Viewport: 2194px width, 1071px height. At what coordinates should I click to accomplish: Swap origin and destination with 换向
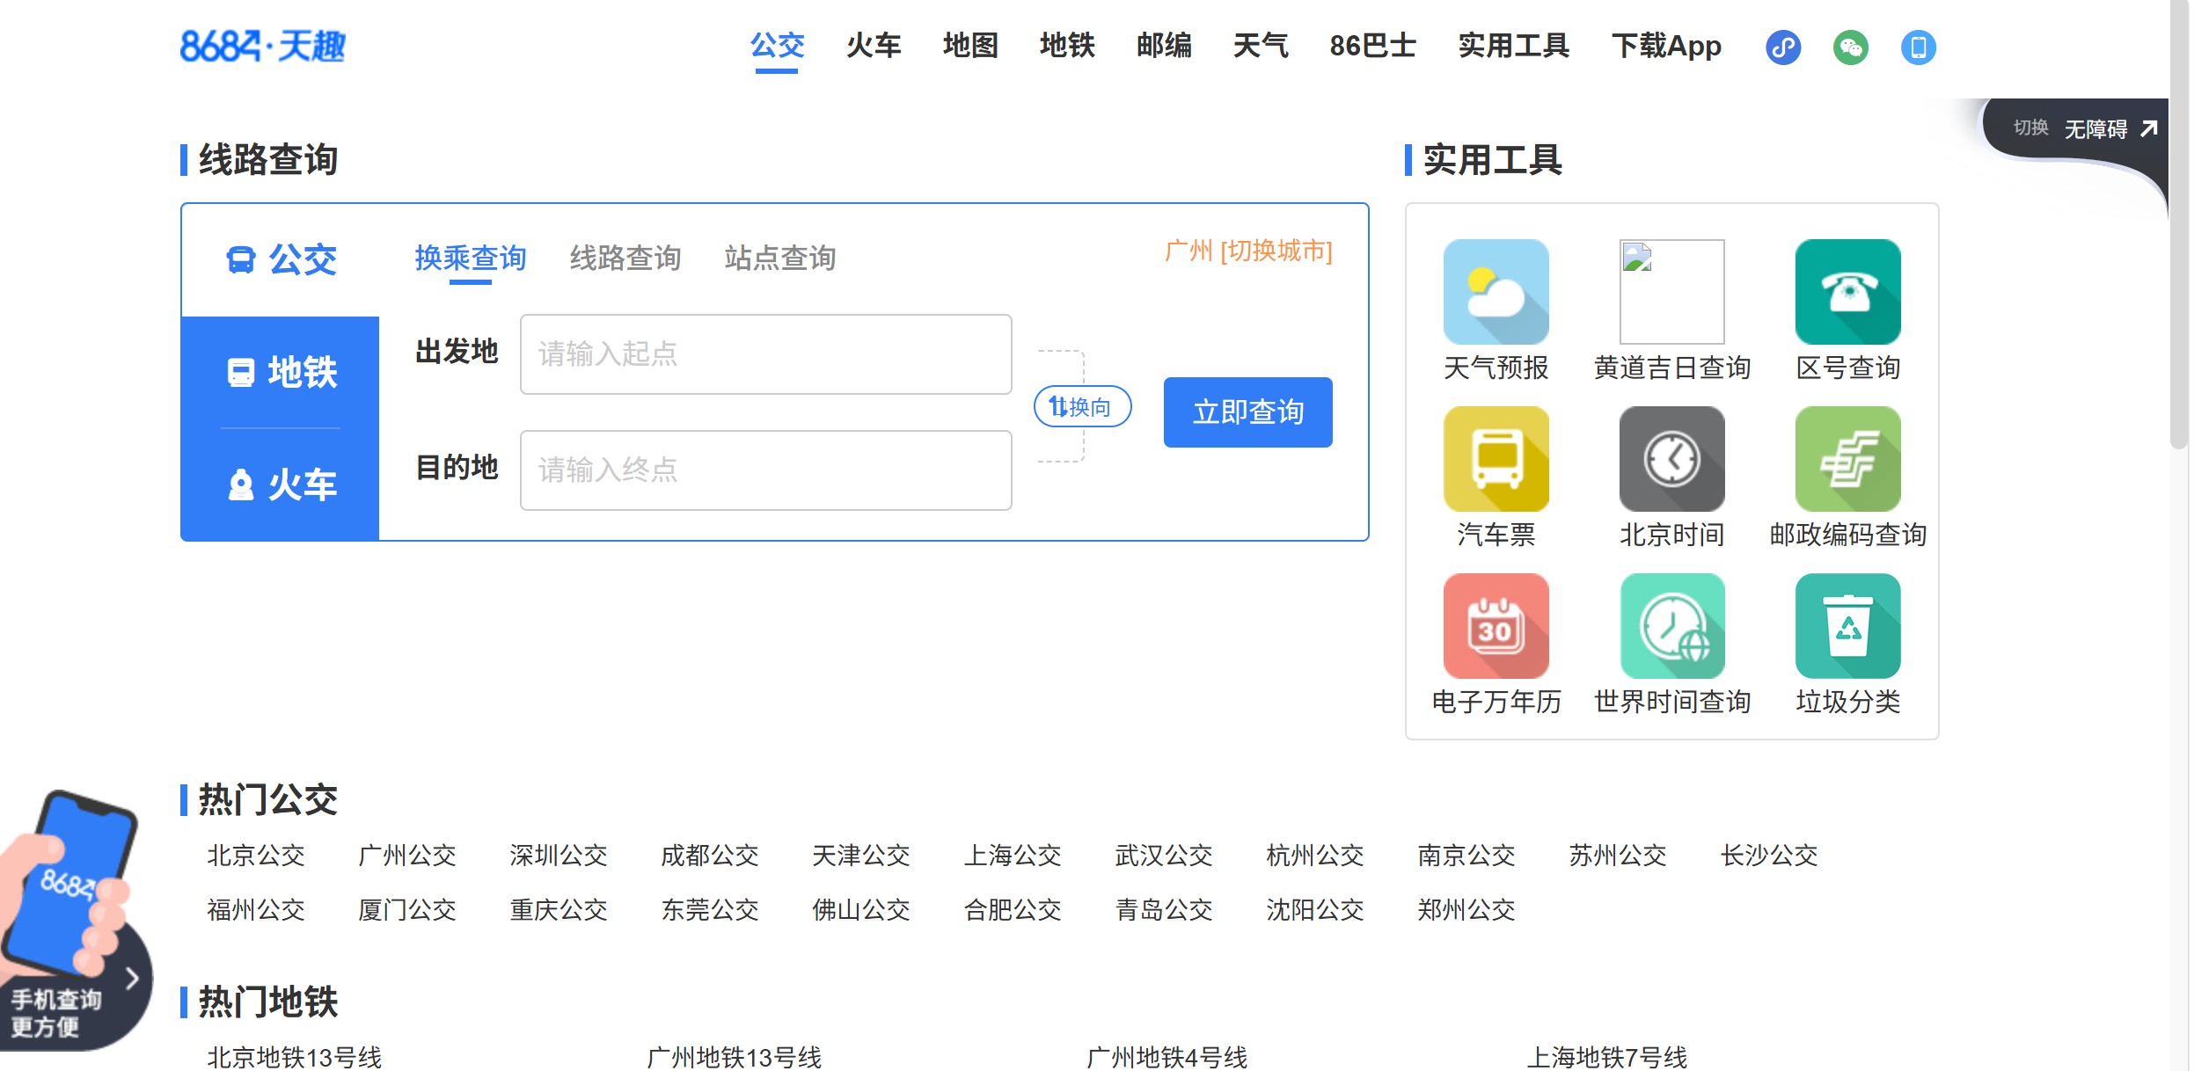click(x=1082, y=406)
